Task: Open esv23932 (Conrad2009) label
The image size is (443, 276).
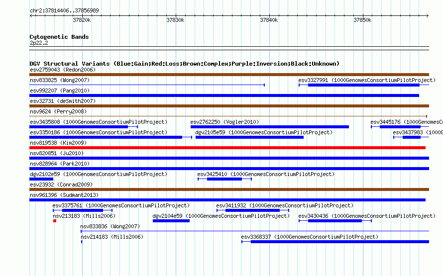Action: [61, 184]
